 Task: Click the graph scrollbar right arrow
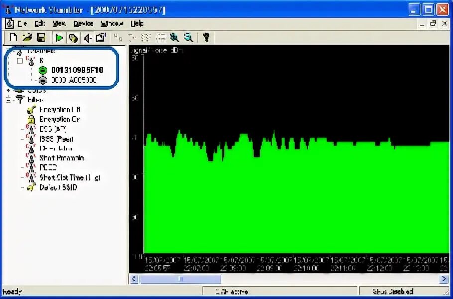(444, 279)
